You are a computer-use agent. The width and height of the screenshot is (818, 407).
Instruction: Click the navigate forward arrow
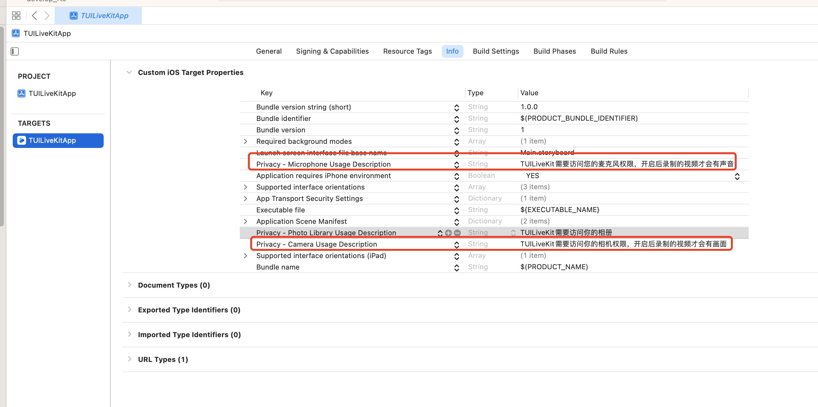pyautogui.click(x=47, y=16)
